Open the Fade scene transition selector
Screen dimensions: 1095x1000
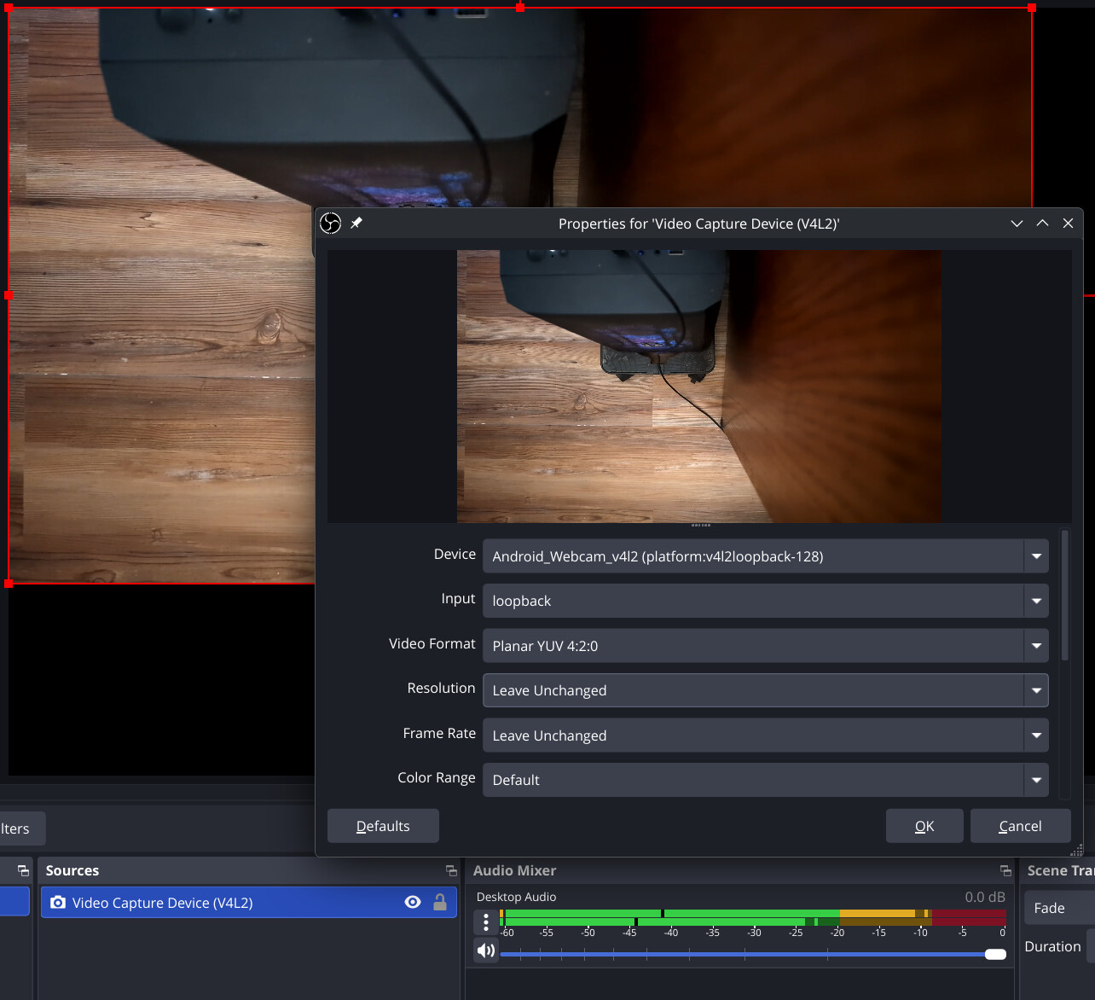[x=1059, y=908]
